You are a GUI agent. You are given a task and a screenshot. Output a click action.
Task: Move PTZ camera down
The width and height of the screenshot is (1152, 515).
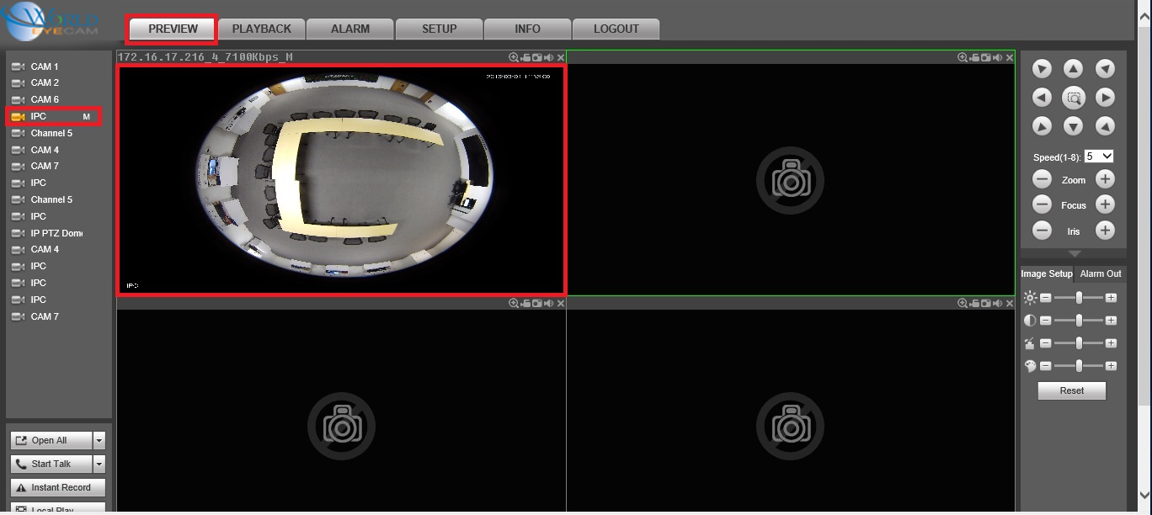coord(1073,126)
